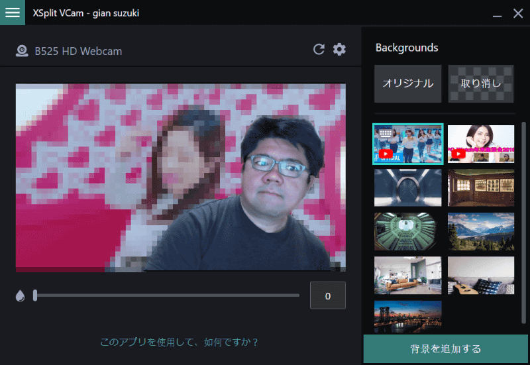Choose the wooden library room background
The image size is (530, 365).
point(481,188)
